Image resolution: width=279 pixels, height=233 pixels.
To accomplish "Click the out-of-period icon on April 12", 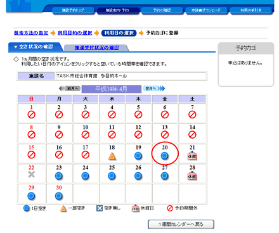I will [x=138, y=135].
